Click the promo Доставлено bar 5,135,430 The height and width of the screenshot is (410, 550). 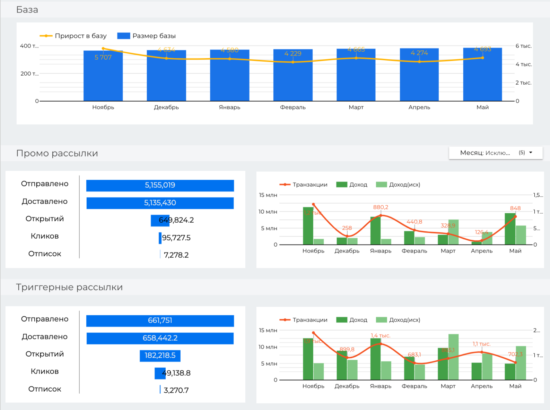[x=160, y=203]
